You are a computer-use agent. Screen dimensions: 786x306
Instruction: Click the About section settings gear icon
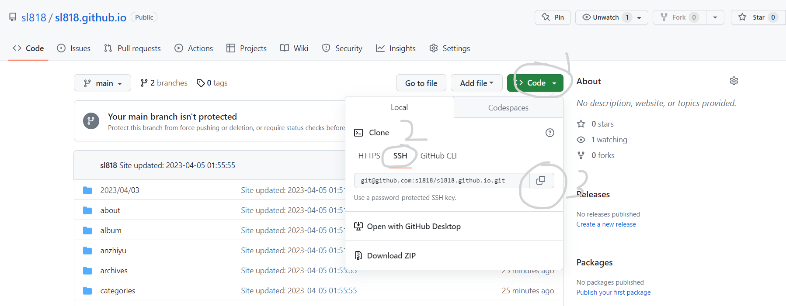point(734,81)
